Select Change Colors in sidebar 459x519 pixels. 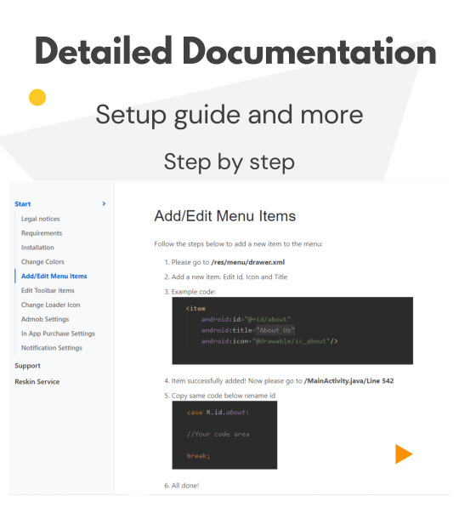[x=42, y=261]
